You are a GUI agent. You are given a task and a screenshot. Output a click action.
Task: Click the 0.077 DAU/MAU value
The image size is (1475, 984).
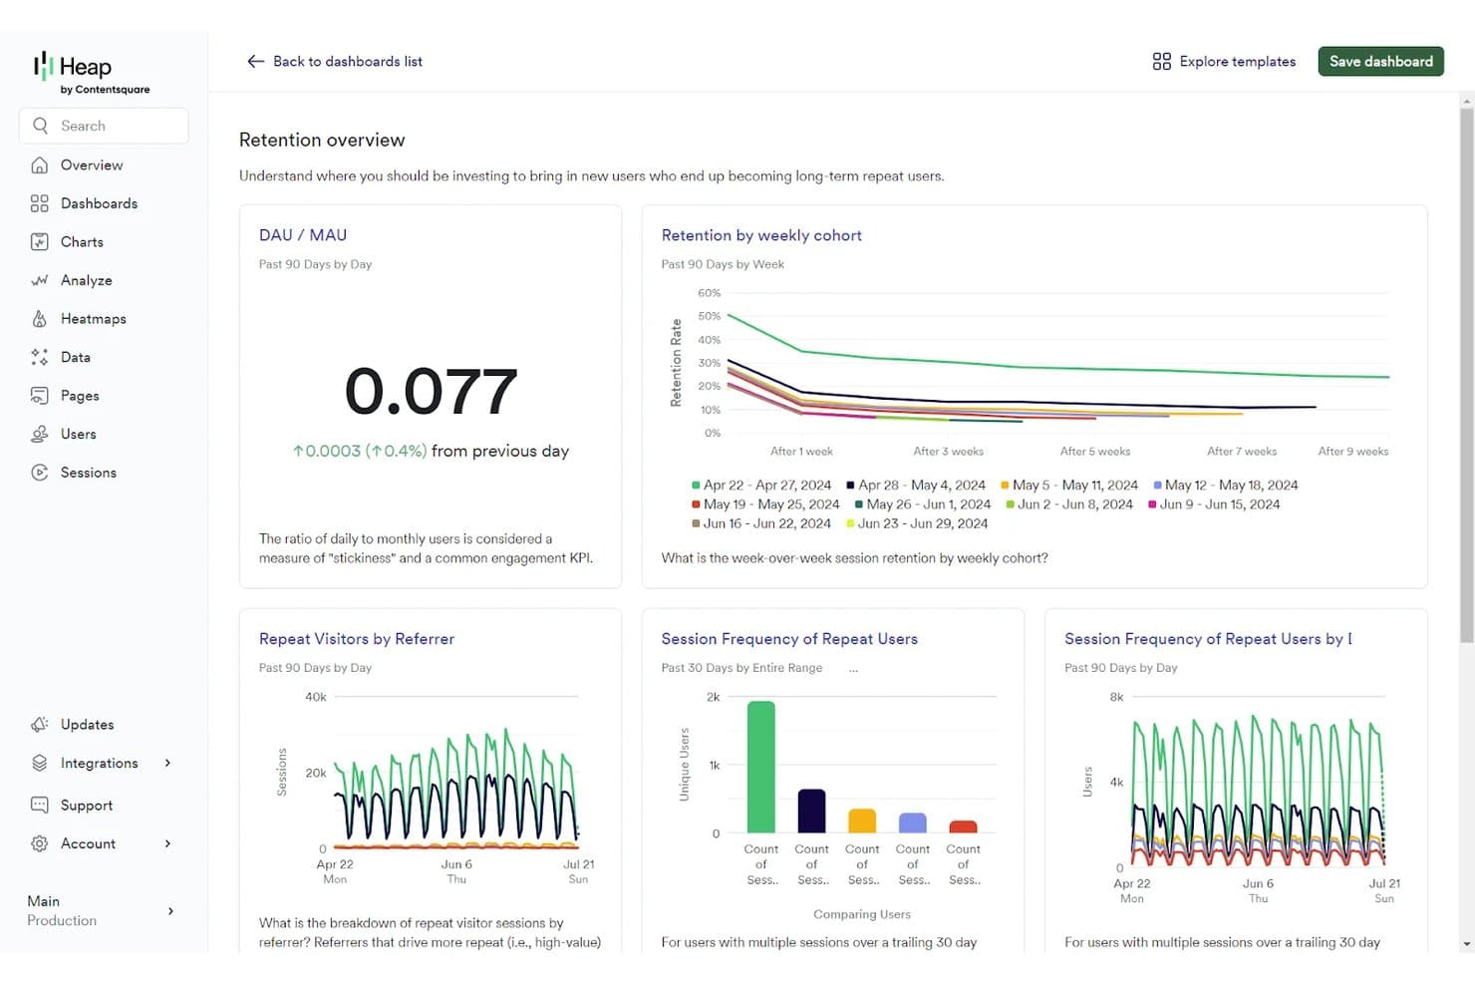(x=431, y=391)
